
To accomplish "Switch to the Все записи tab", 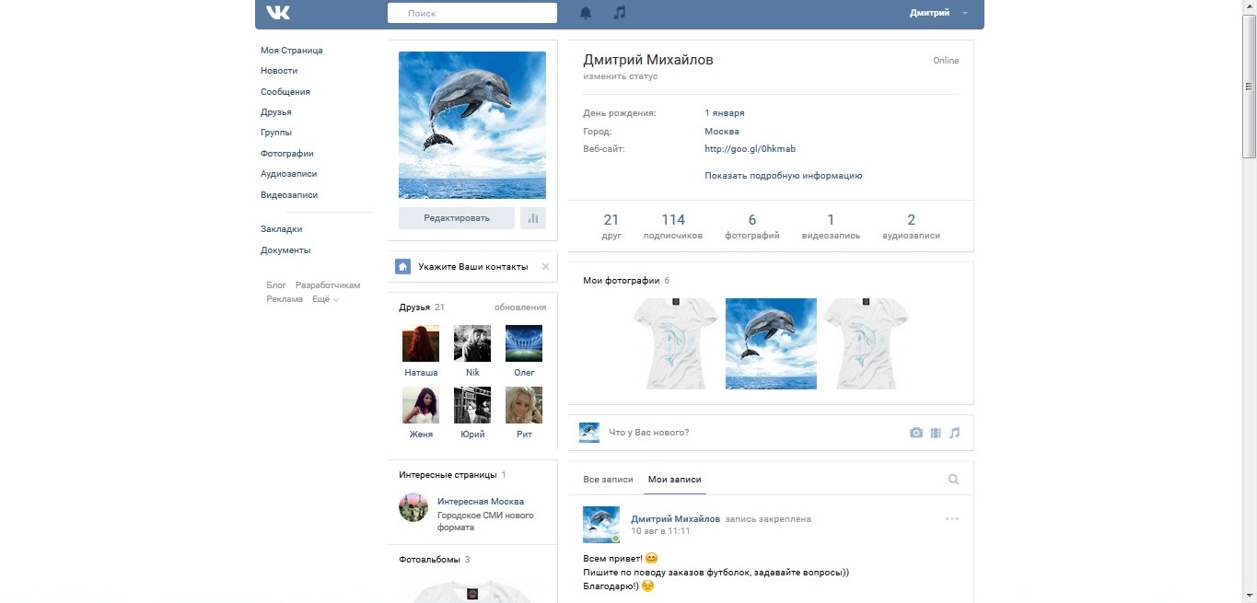I will click(x=609, y=479).
